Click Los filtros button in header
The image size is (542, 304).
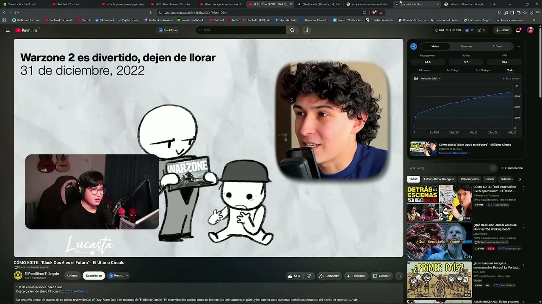coord(168,30)
